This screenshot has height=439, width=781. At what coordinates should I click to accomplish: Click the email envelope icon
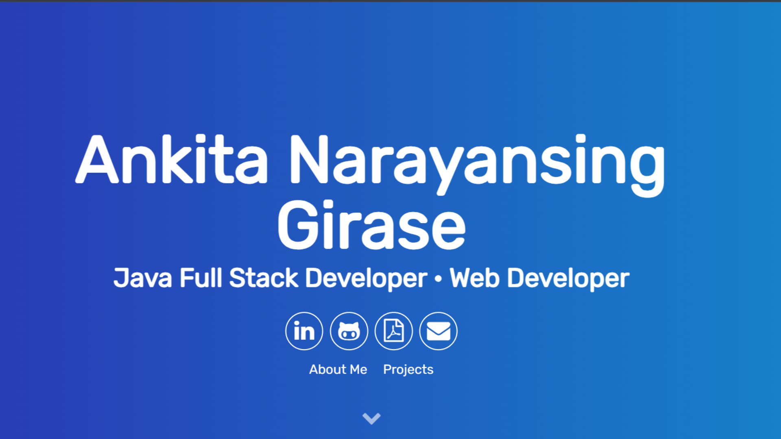point(438,331)
